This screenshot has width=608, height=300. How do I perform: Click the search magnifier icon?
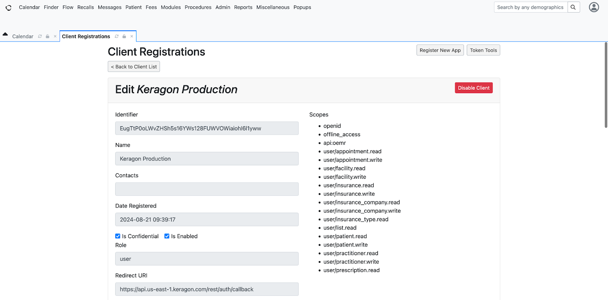point(573,7)
